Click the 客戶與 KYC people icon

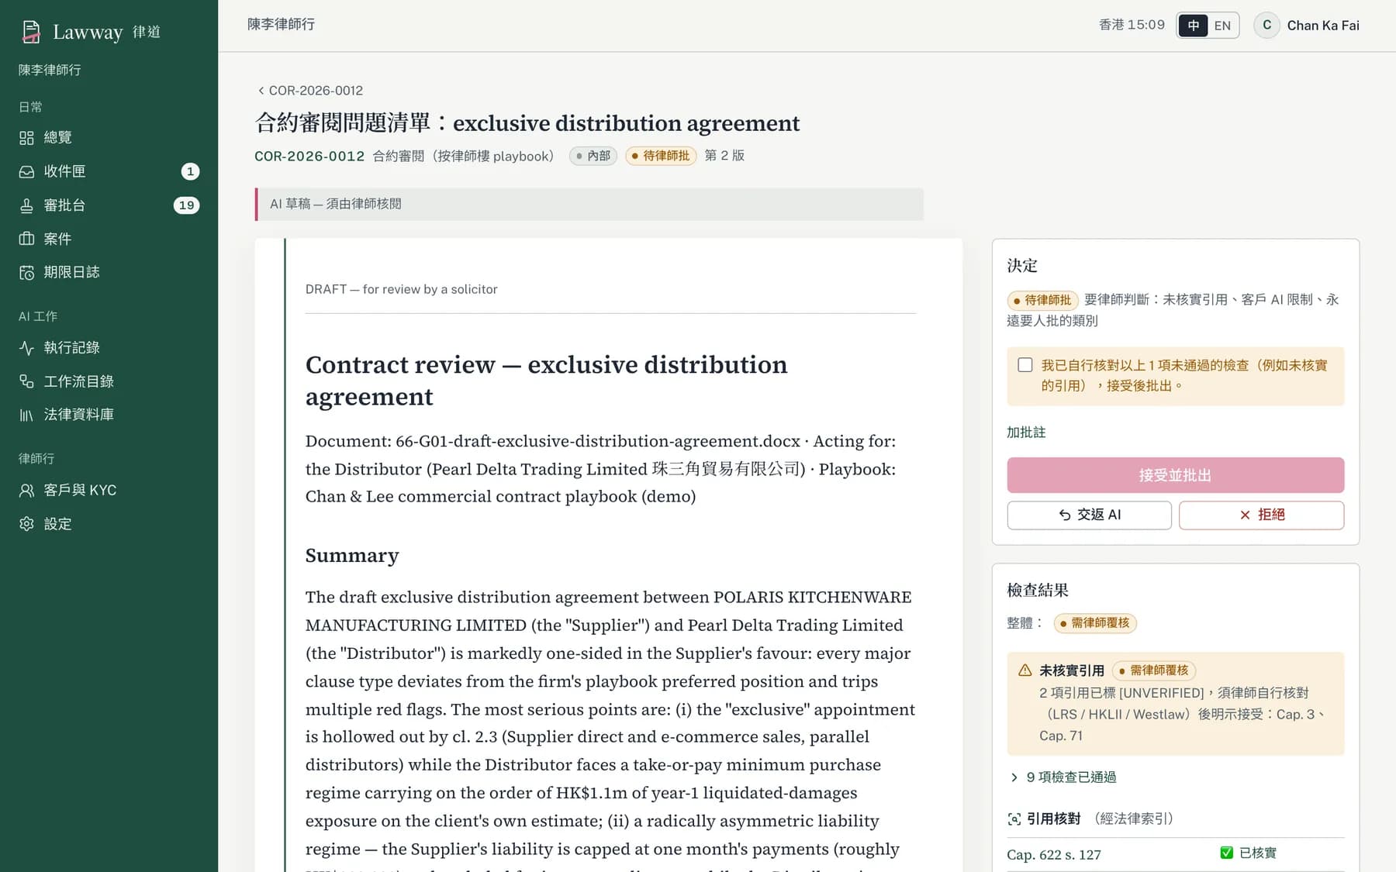tap(26, 491)
